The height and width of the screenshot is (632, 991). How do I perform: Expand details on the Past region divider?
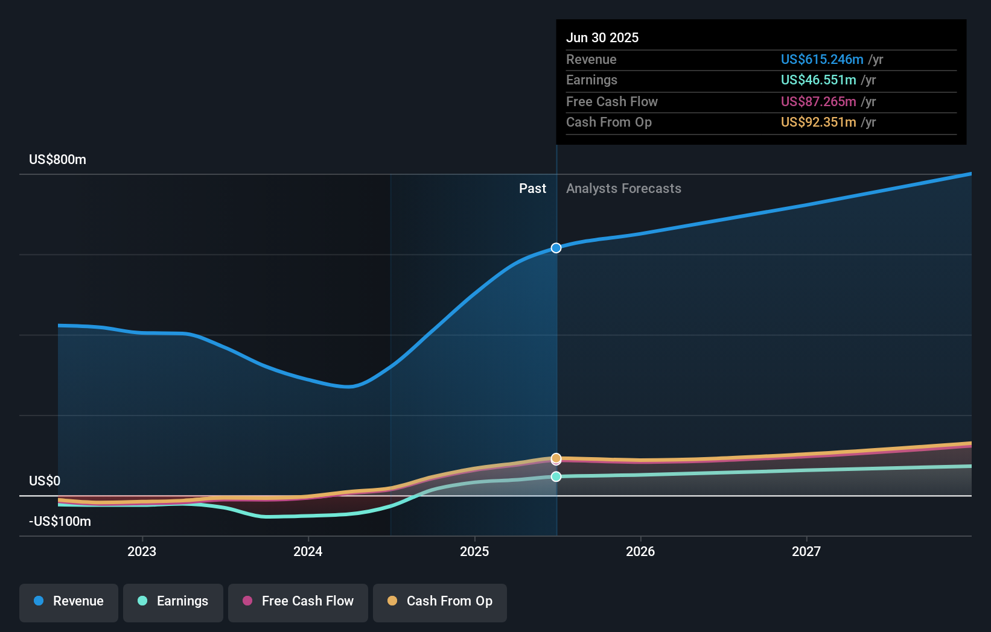[532, 188]
